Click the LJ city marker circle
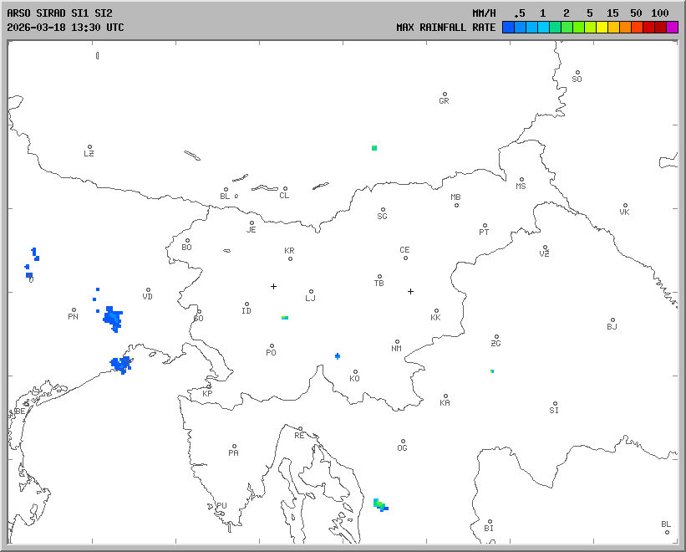The image size is (686, 552). coord(312,292)
